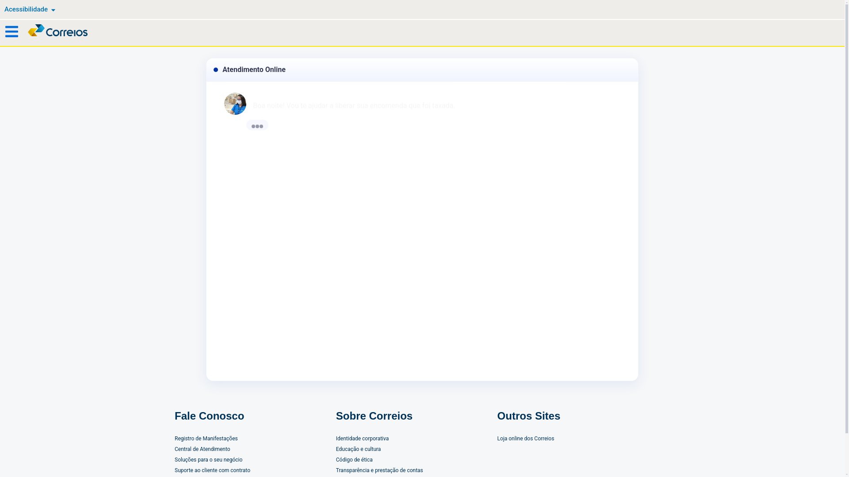Open Transparência e prestação de contas link
This screenshot has width=849, height=477.
pos(379,470)
